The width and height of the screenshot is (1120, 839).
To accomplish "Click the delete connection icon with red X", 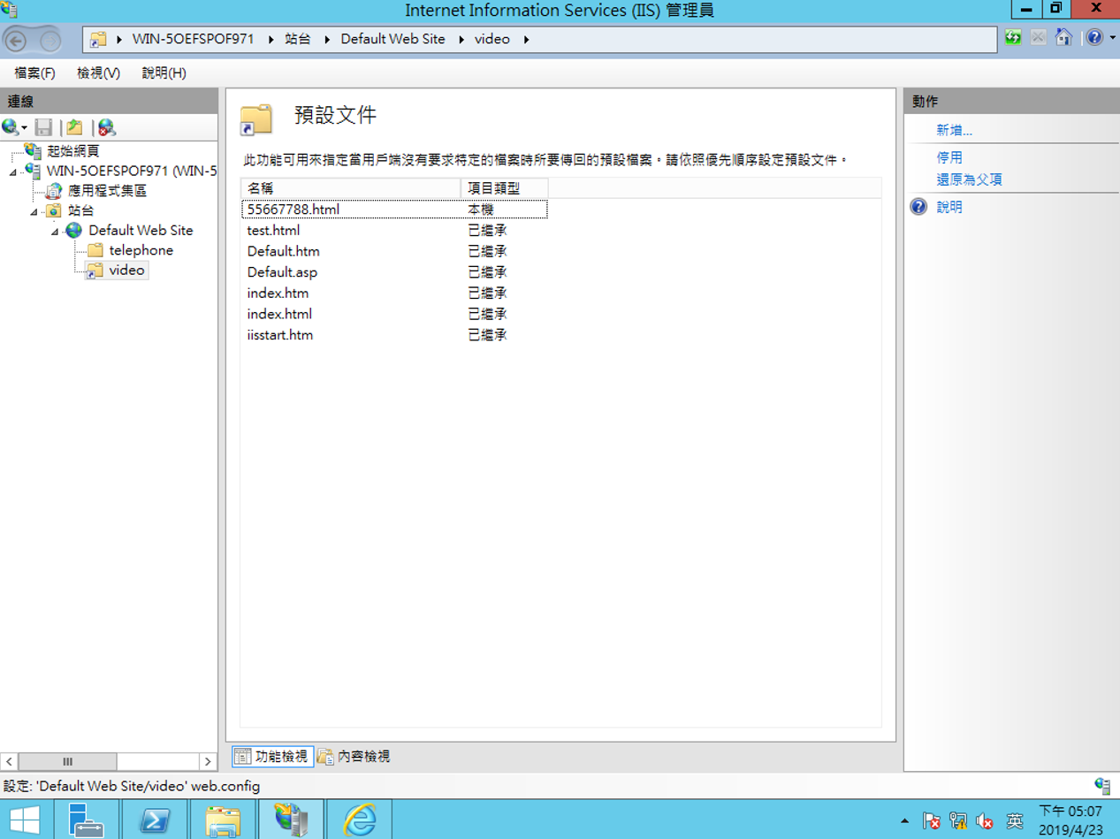I will coord(107,127).
